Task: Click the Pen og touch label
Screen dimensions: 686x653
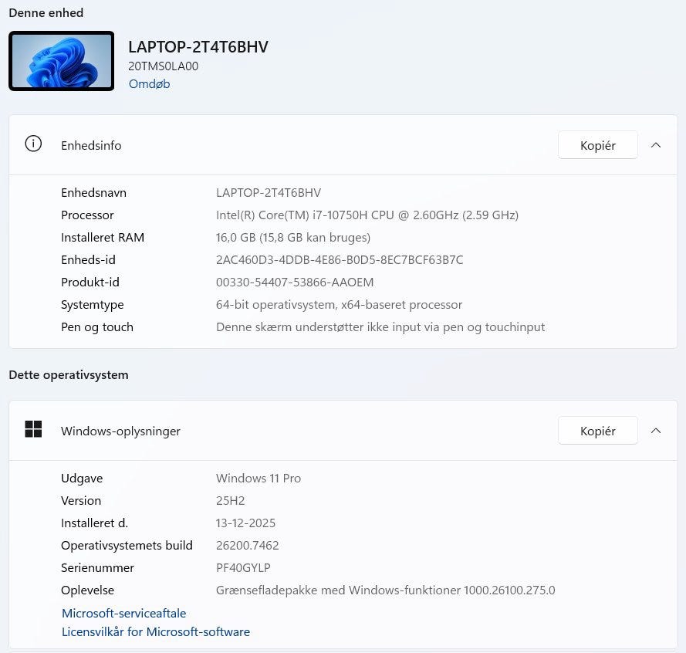Action: point(97,327)
